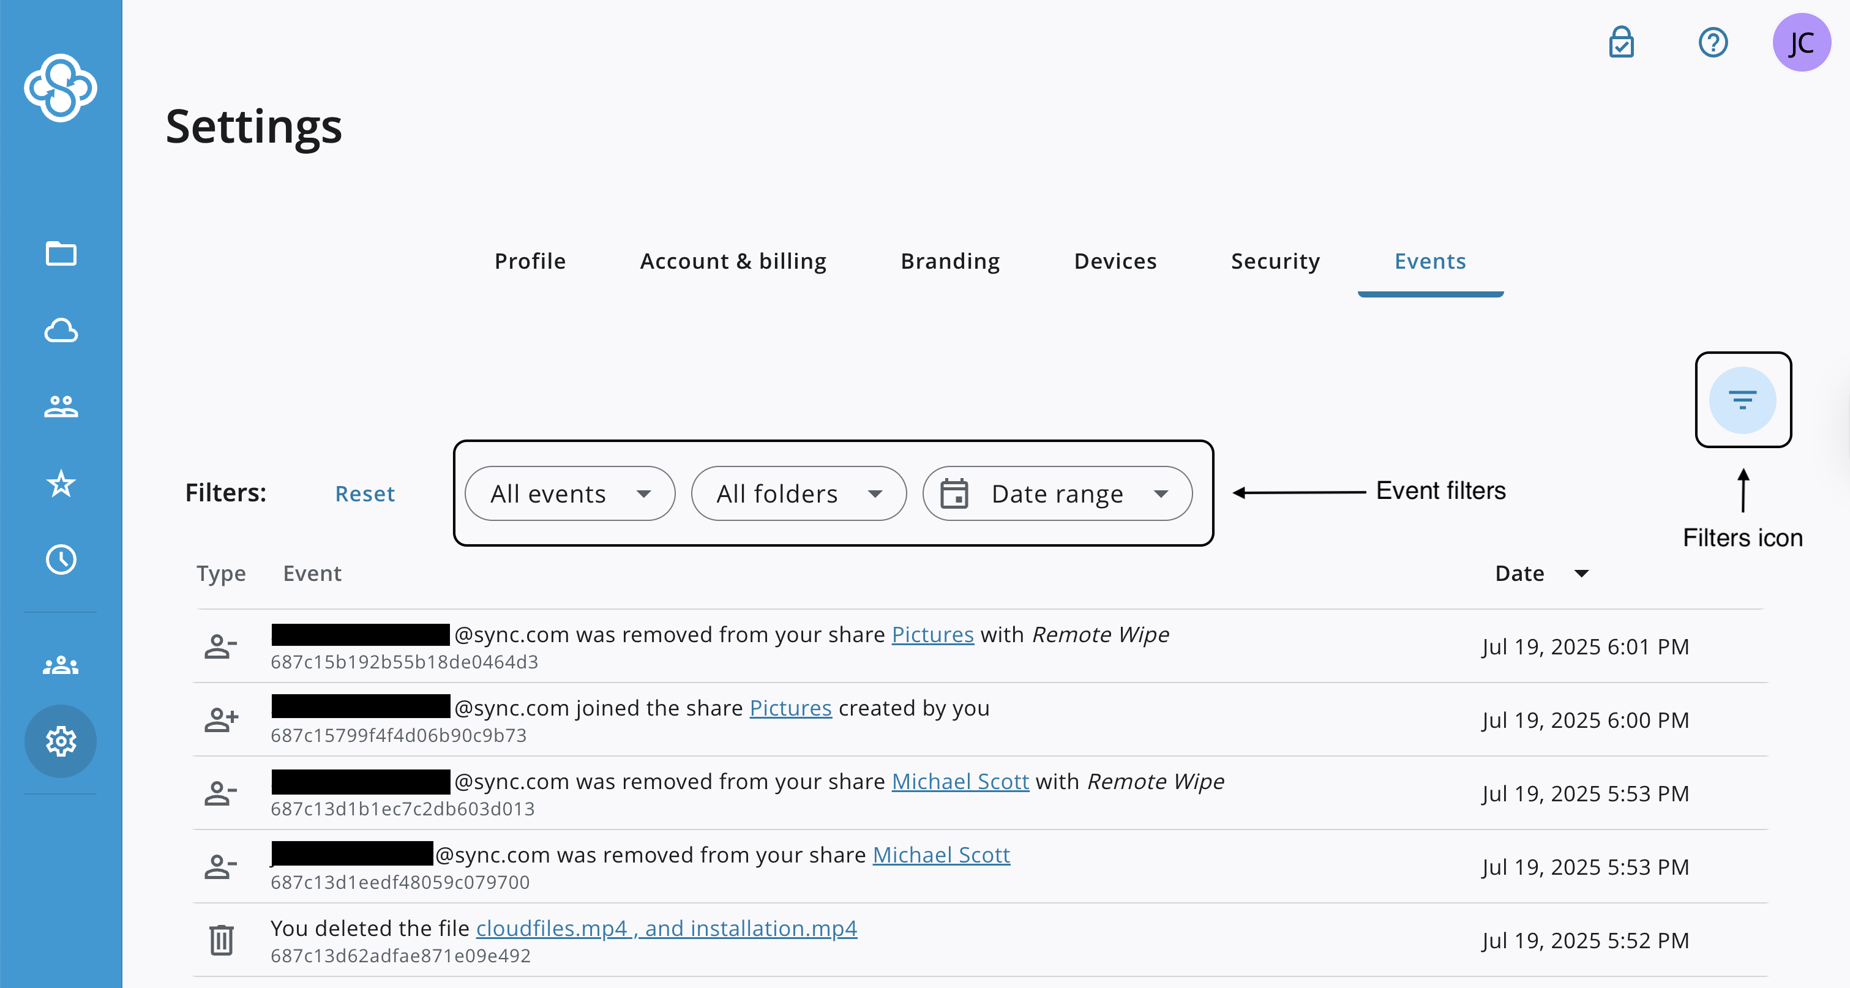Open the Users group icon
This screenshot has height=988, width=1850.
pyautogui.click(x=61, y=665)
